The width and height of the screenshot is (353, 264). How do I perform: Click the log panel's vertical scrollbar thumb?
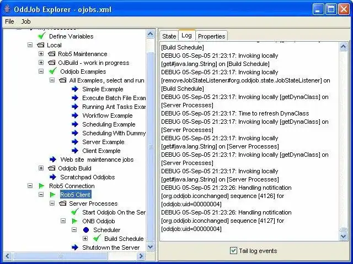tap(343, 229)
